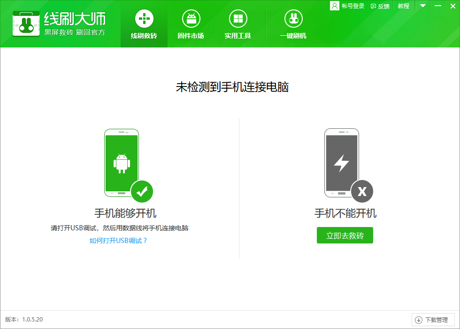Click the green checkmark badge on phone
This screenshot has width=460, height=329.
(x=141, y=191)
